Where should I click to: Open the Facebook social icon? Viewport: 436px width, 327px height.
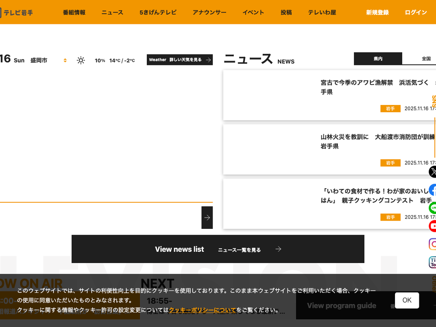coord(432,190)
